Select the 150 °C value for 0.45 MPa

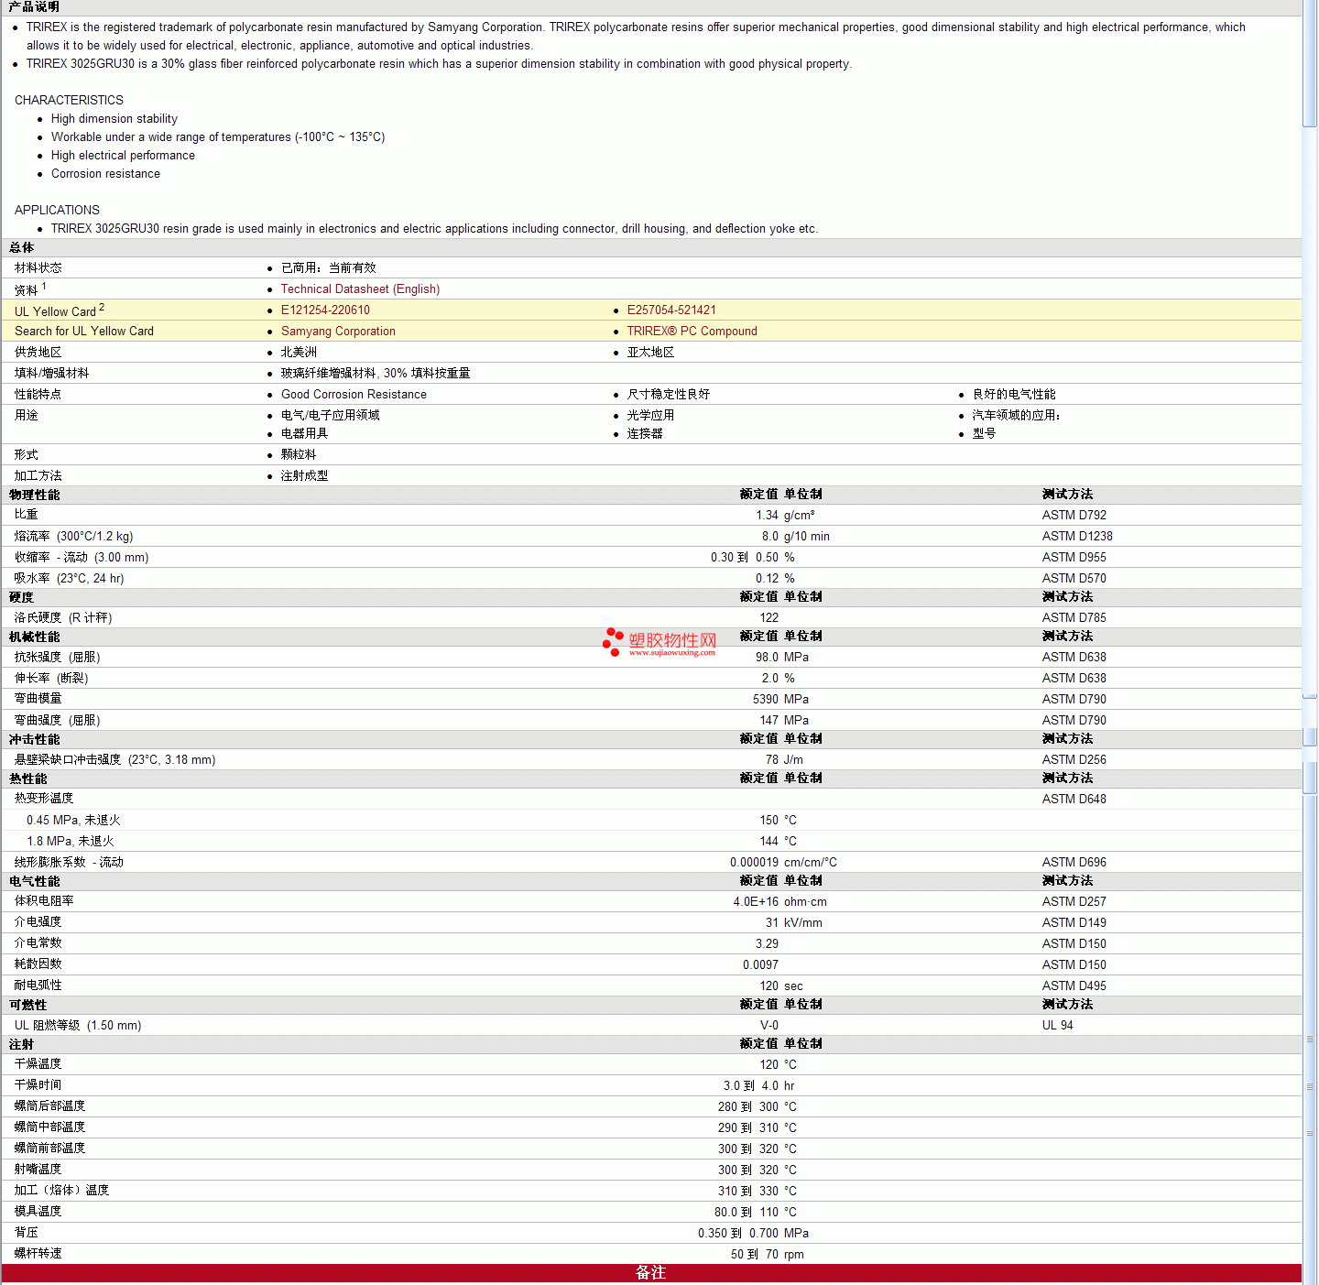[x=779, y=821]
